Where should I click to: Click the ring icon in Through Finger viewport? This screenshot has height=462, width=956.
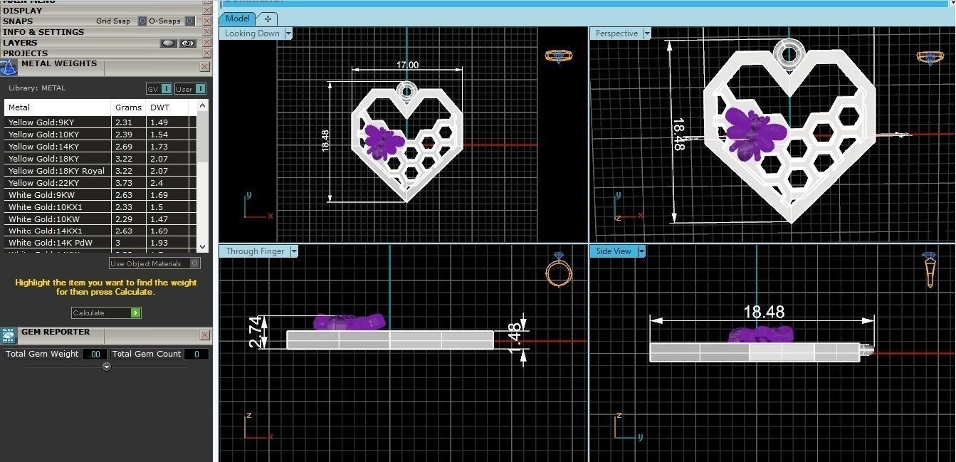[x=559, y=269]
